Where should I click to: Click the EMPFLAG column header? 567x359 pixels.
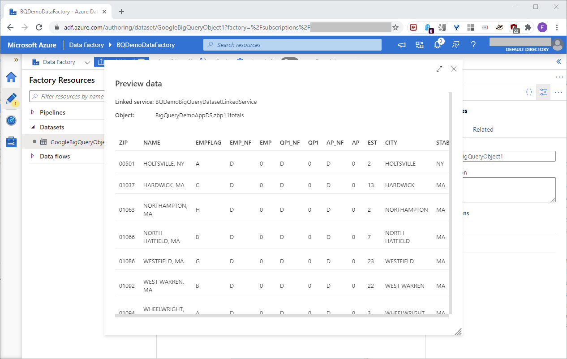208,143
